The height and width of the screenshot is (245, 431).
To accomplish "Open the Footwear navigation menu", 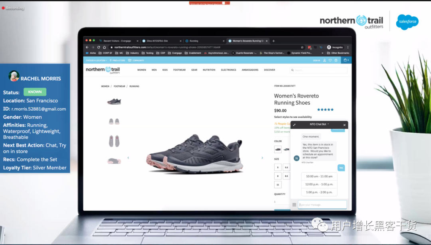I will click(x=180, y=70).
